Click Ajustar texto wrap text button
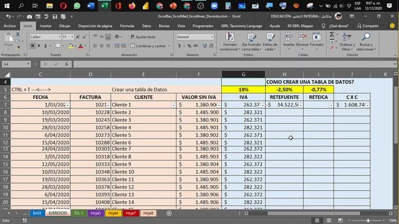Image resolution: width=399 pixels, height=224 pixels. 143,37
